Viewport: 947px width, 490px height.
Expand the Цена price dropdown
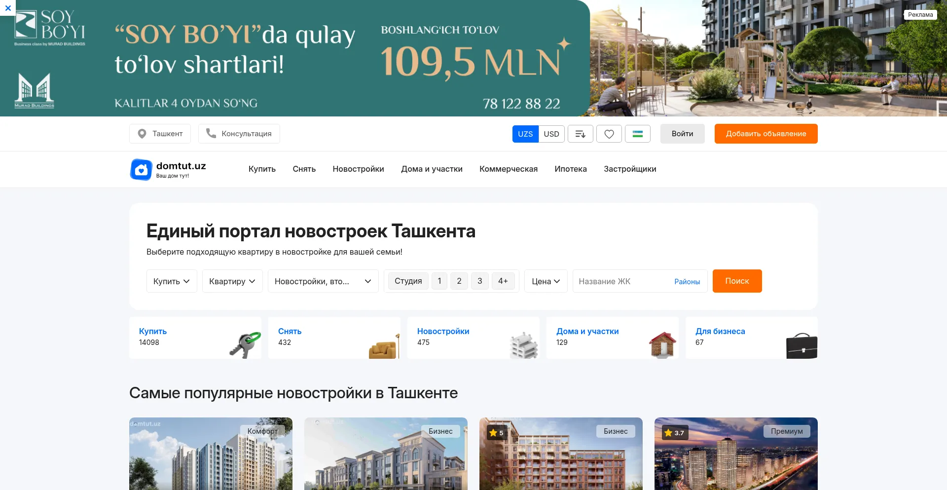click(546, 281)
